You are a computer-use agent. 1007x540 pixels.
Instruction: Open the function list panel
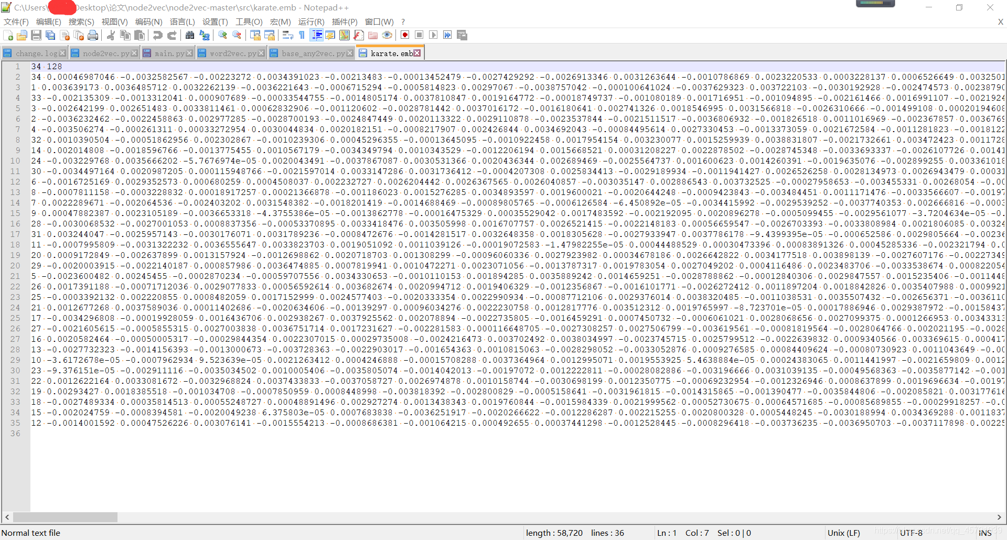(359, 35)
